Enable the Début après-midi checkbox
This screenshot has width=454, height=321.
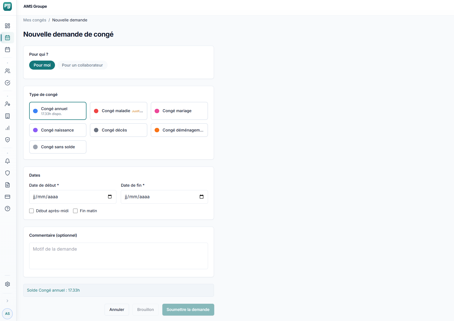tap(31, 211)
